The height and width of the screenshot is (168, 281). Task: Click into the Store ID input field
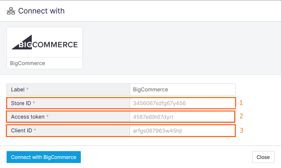coord(182,103)
